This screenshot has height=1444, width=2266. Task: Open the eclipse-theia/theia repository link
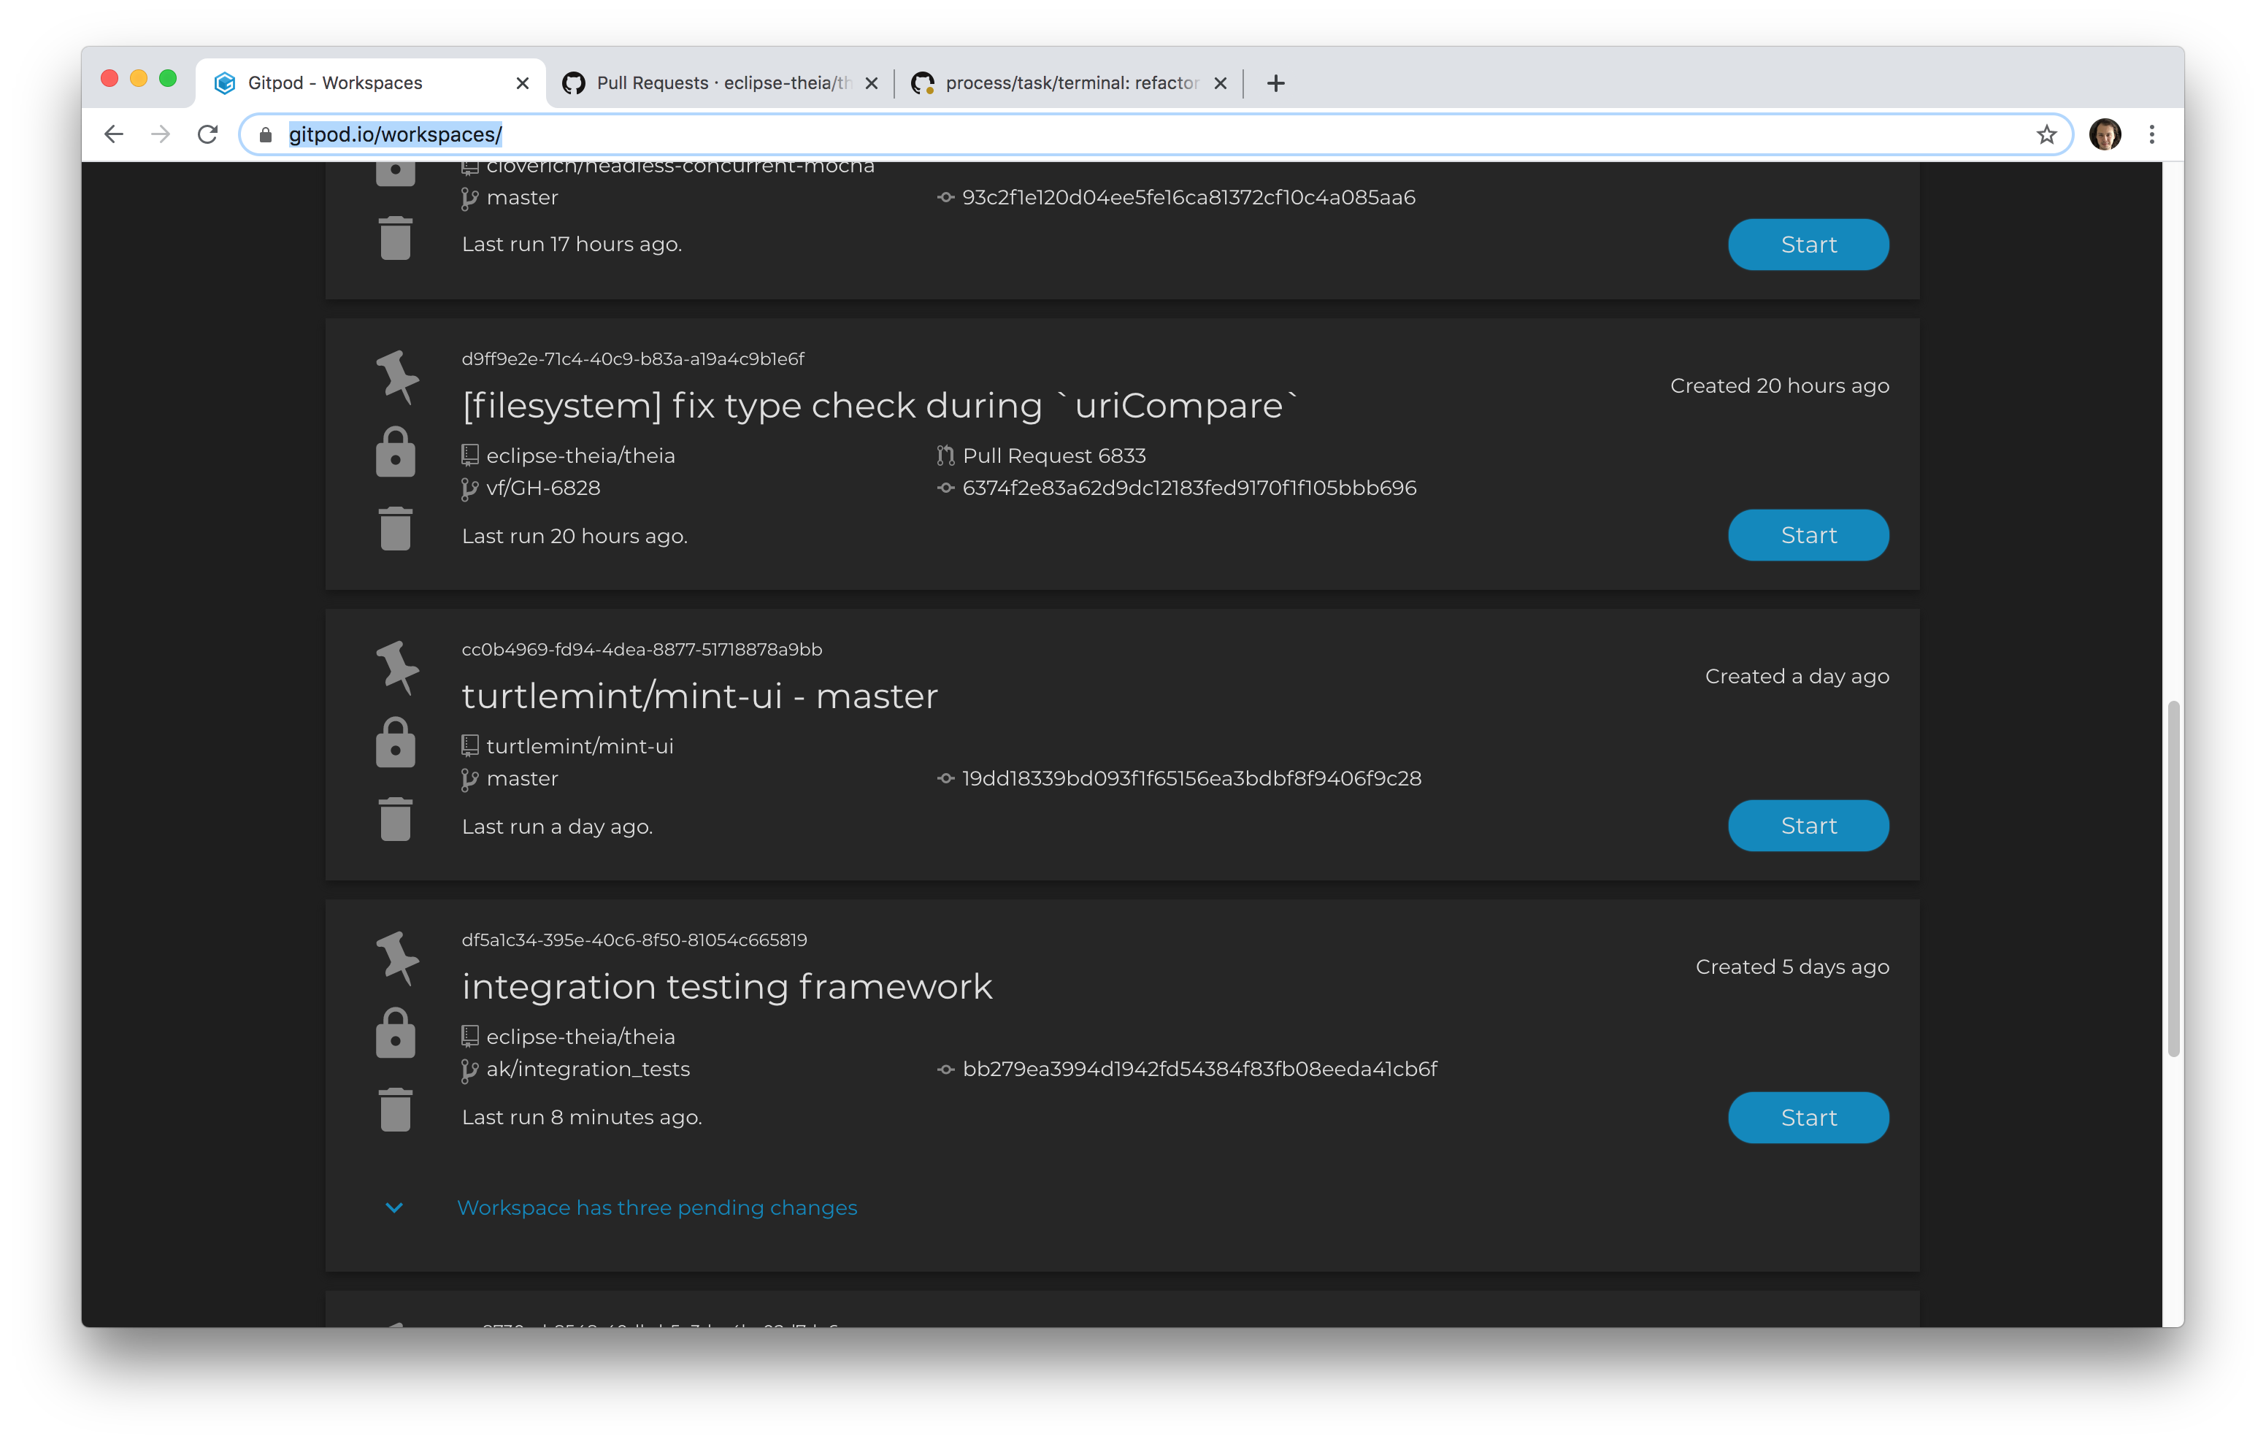580,455
